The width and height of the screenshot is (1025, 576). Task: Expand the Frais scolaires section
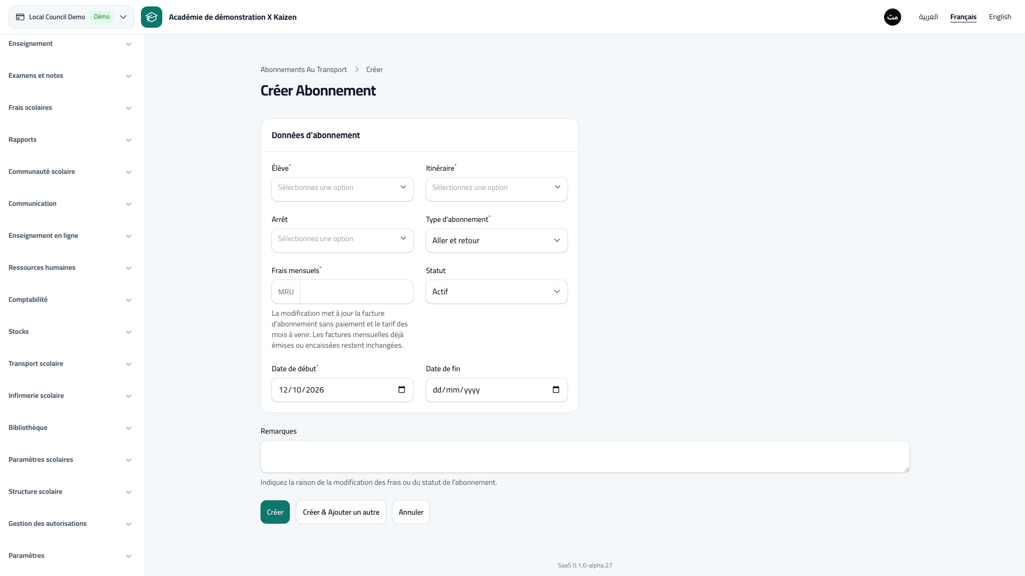click(x=70, y=108)
